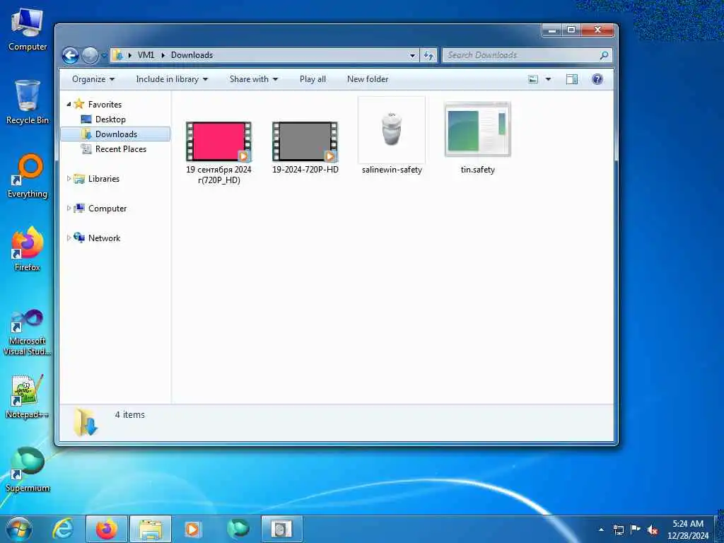Collapse the Favorites tree group

[69, 105]
